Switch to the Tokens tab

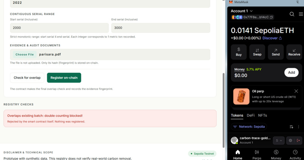pos(237,116)
